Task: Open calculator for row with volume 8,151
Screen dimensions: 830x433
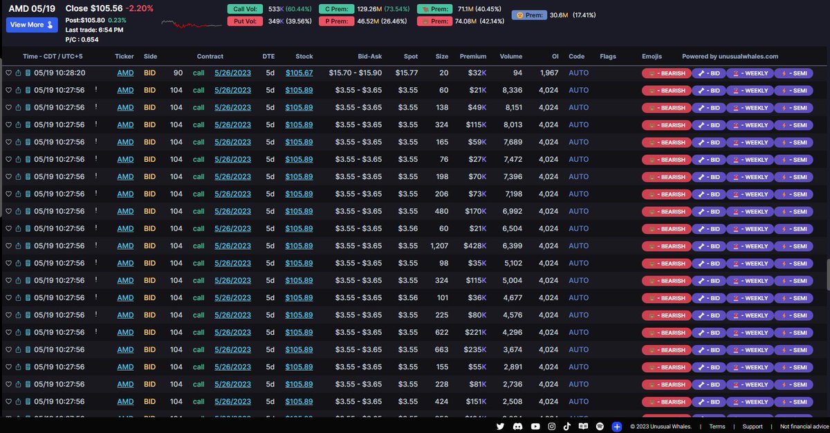Action: pos(28,107)
